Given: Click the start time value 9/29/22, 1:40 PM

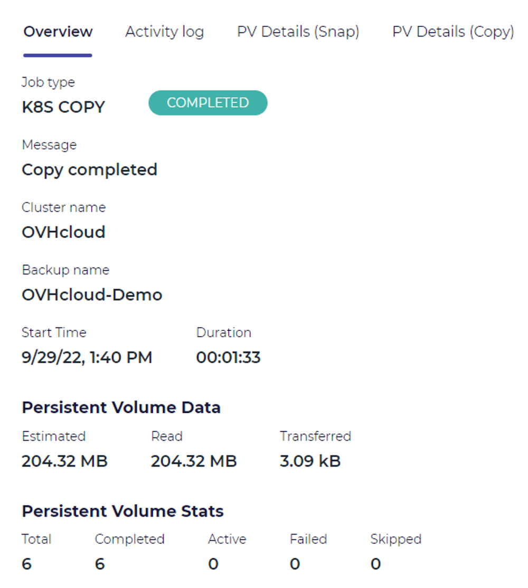Looking at the screenshot, I should (87, 357).
